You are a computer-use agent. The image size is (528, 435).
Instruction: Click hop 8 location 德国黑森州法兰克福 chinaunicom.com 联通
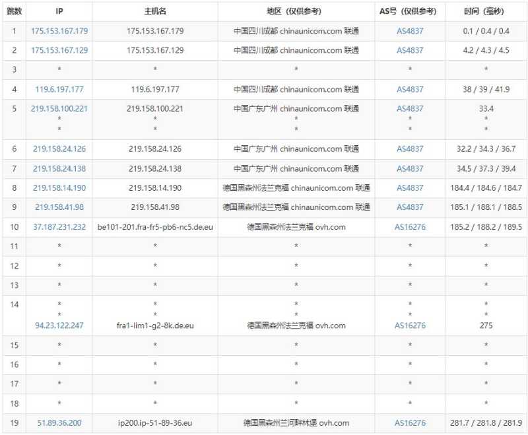coord(296,188)
